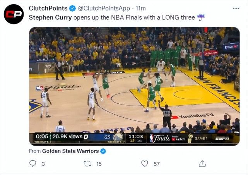Click the 26.9K views counter
The width and height of the screenshot is (248, 175).
[67, 137]
